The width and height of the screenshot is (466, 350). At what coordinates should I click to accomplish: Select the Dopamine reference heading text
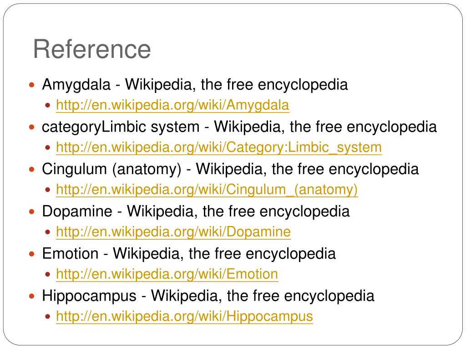196,211
